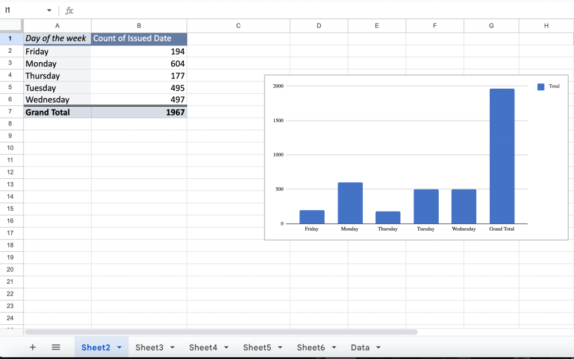Open the all sheets list icon
The height and width of the screenshot is (359, 574).
click(x=56, y=347)
